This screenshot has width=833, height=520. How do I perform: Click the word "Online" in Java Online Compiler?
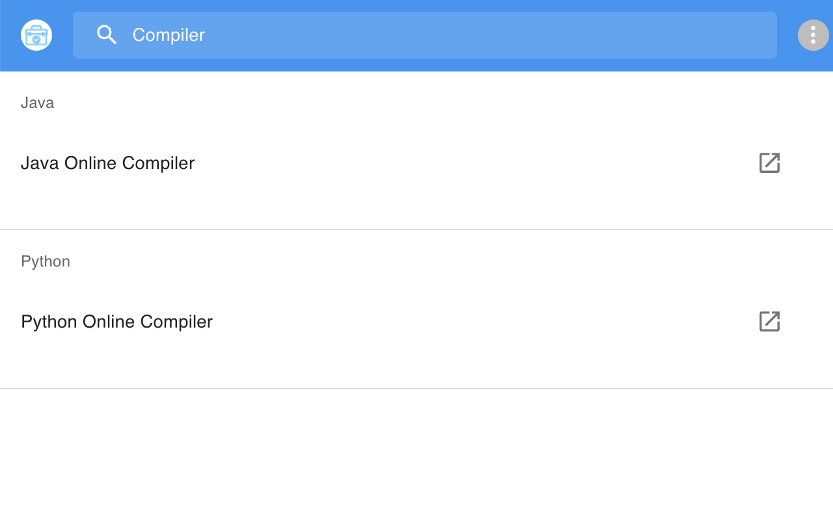90,163
